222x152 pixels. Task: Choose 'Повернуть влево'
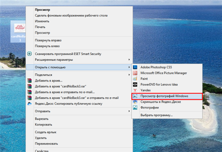pos(47,46)
